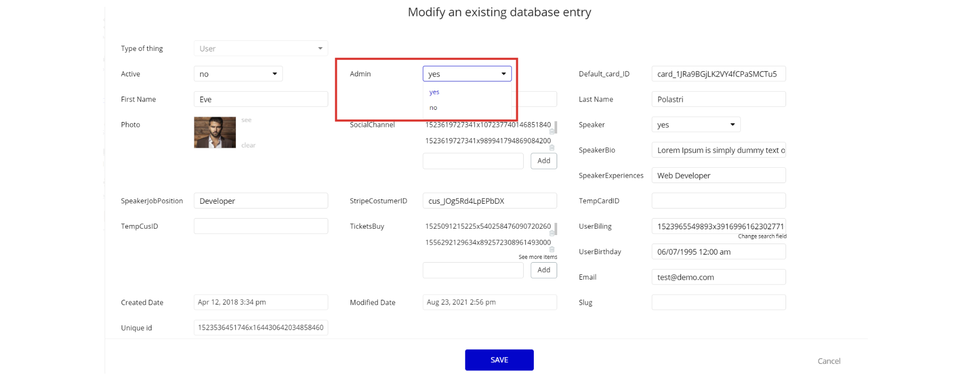Click Add button for TicketsBuy

coord(543,270)
